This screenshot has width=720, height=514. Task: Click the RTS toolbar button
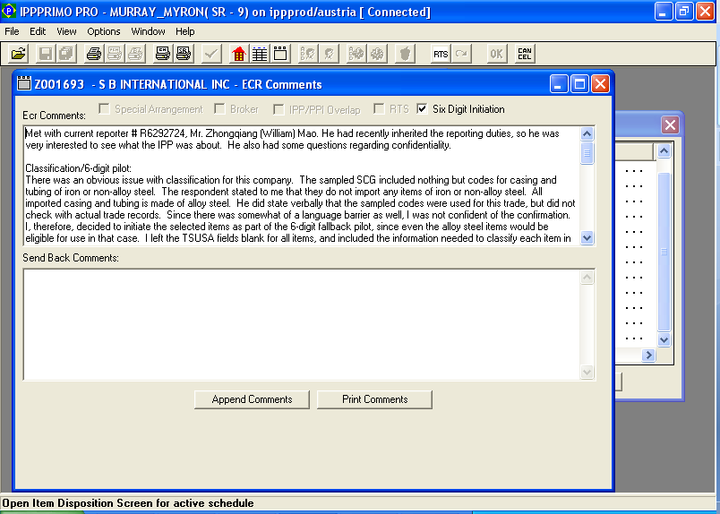441,55
